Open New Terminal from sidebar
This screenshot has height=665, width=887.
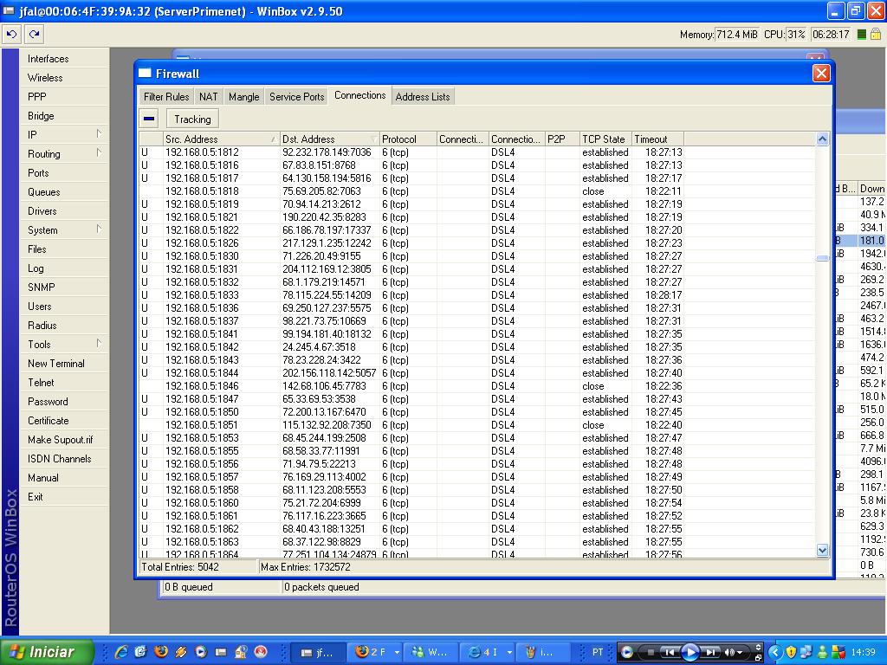(x=63, y=364)
